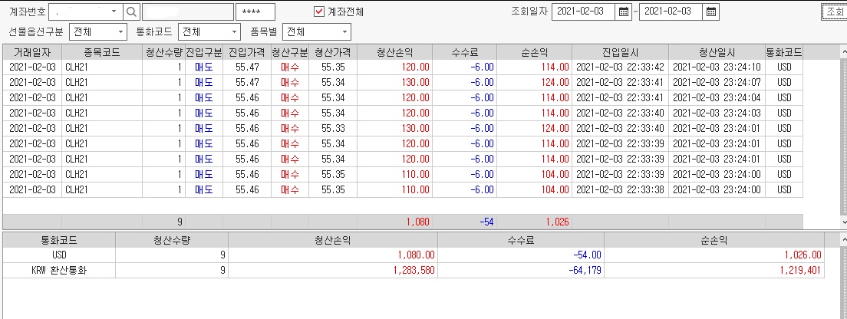Click up arrow of lower summary scrollbar
Viewport: 847px width, 319px height.
[x=844, y=238]
